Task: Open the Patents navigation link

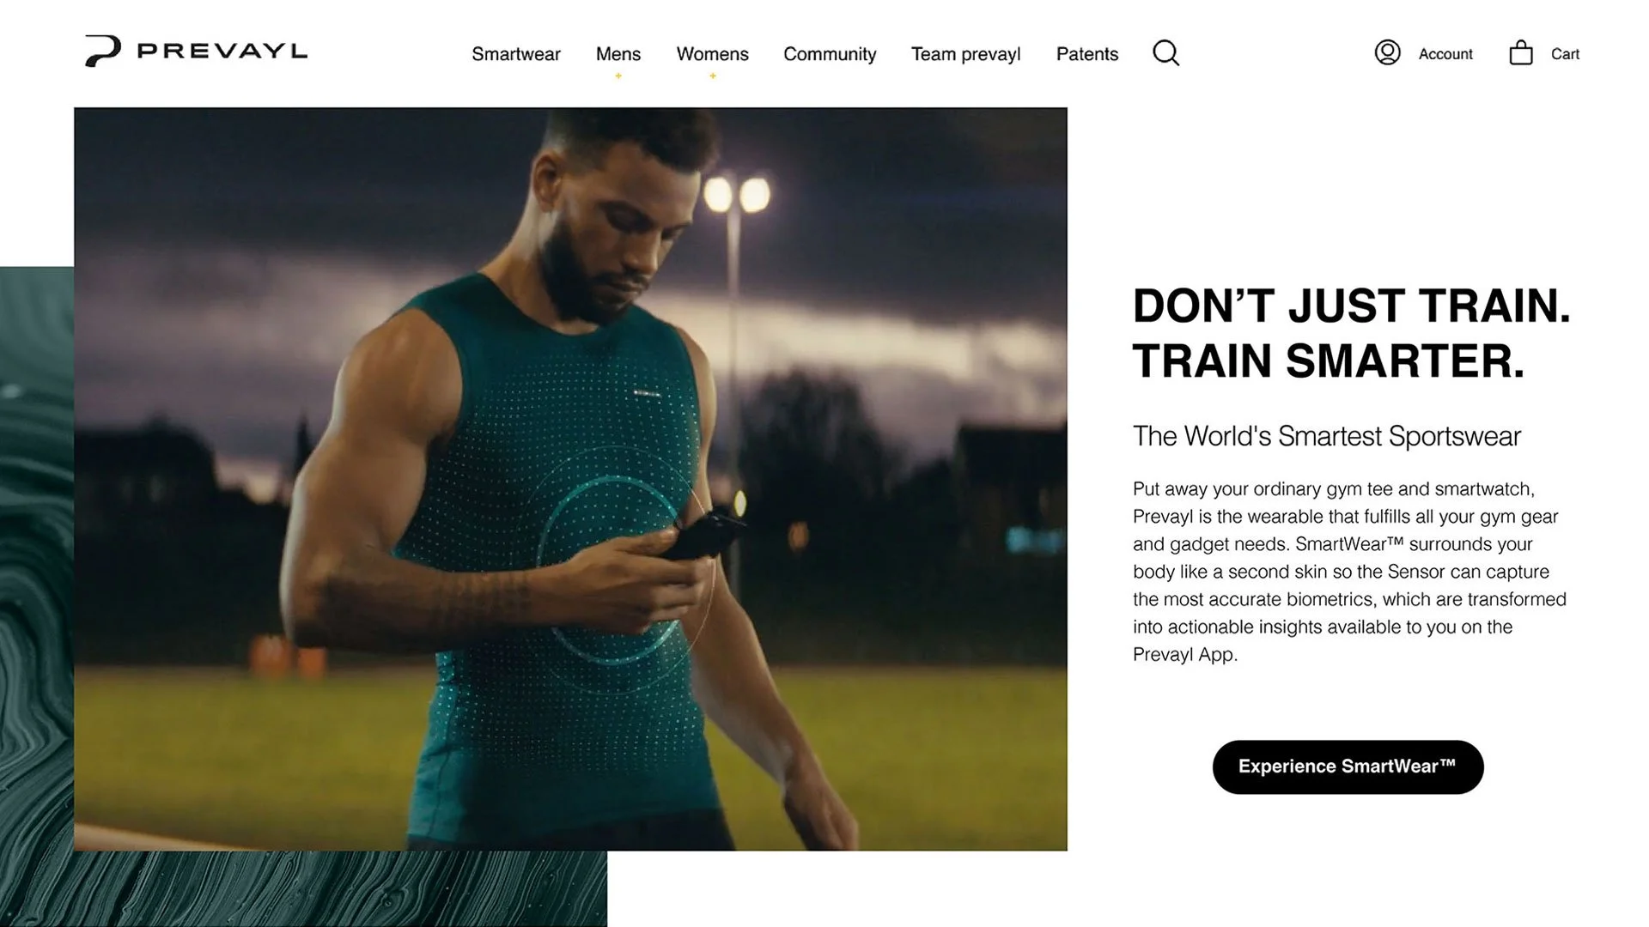Action: (1086, 54)
